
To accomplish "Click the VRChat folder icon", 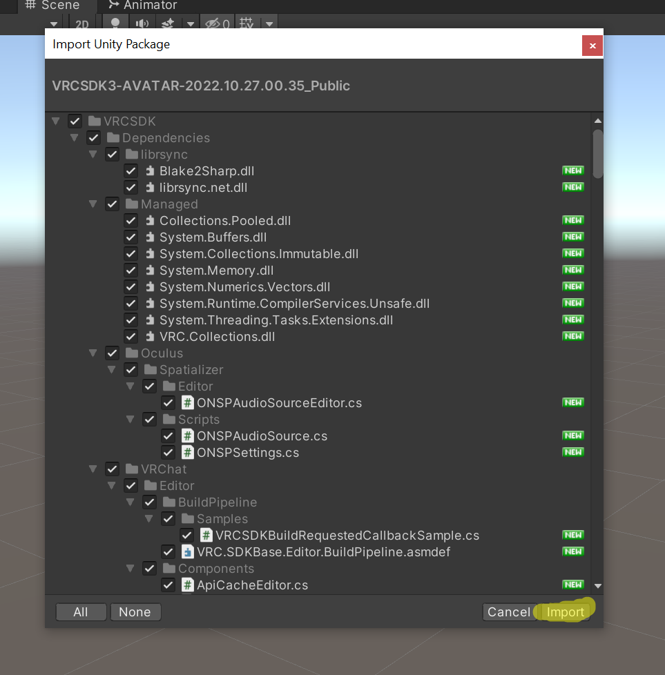I will coord(132,469).
